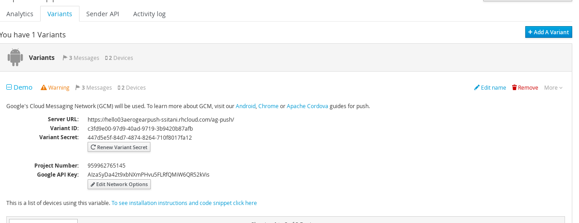Click the orange warning triangle icon
579x223 pixels.
44,87
